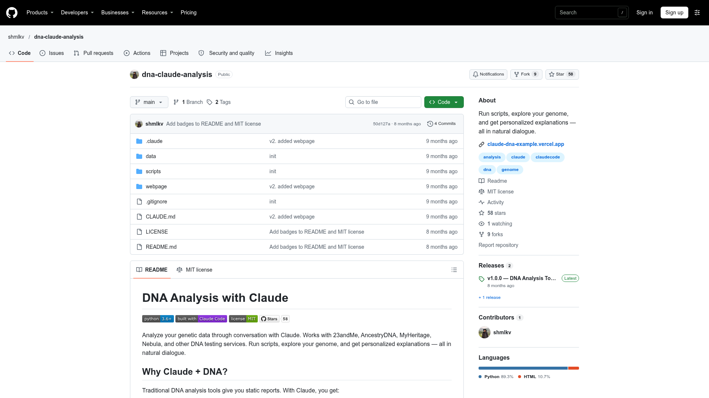Switch to the Issues tab
The image size is (709, 398).
coord(52,53)
